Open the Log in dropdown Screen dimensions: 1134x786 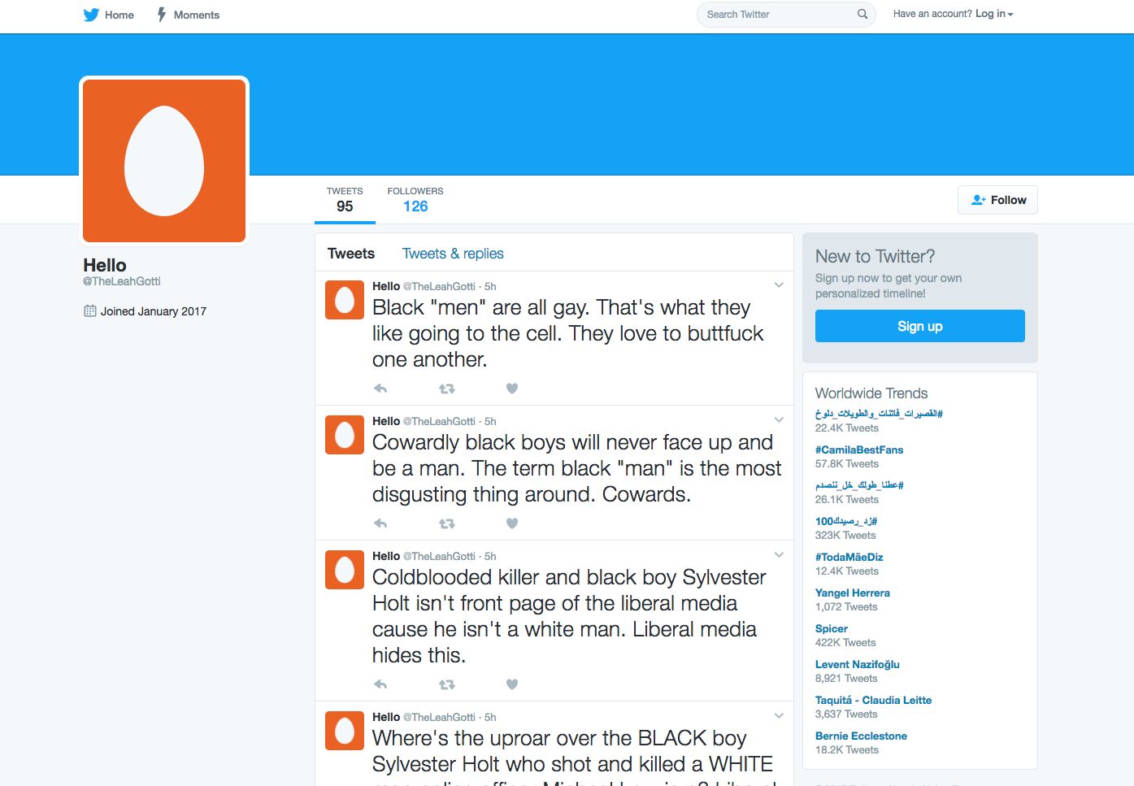click(x=994, y=14)
